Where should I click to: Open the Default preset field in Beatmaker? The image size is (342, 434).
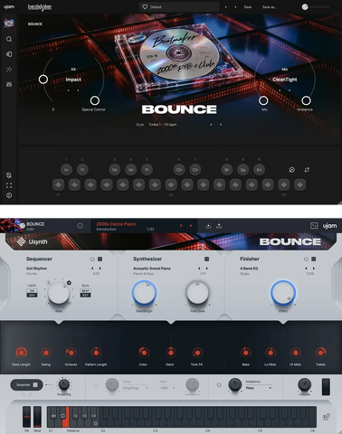point(179,6)
